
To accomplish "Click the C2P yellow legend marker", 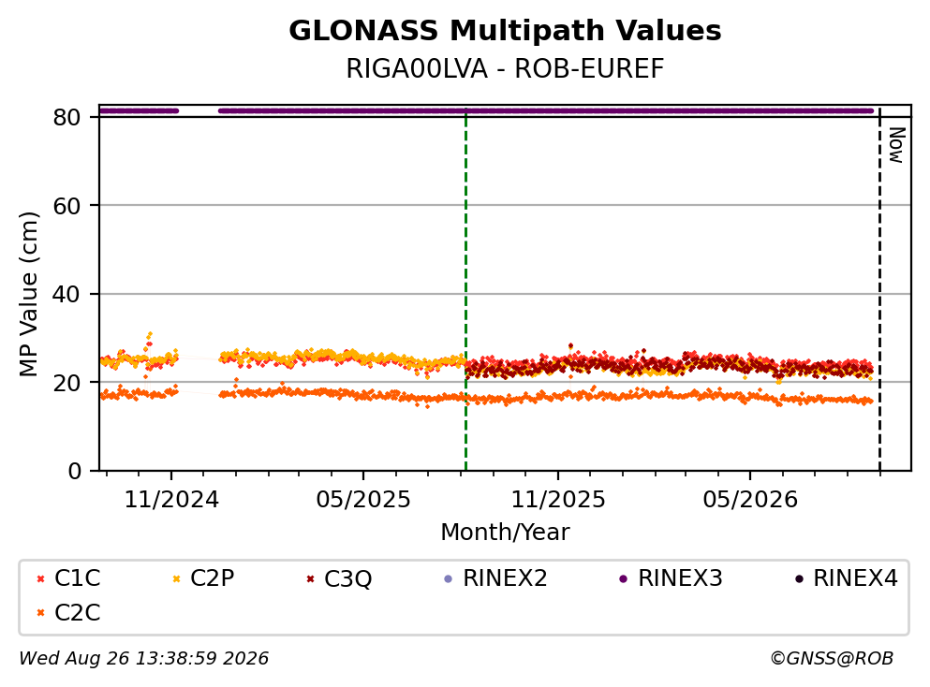I will tap(176, 578).
